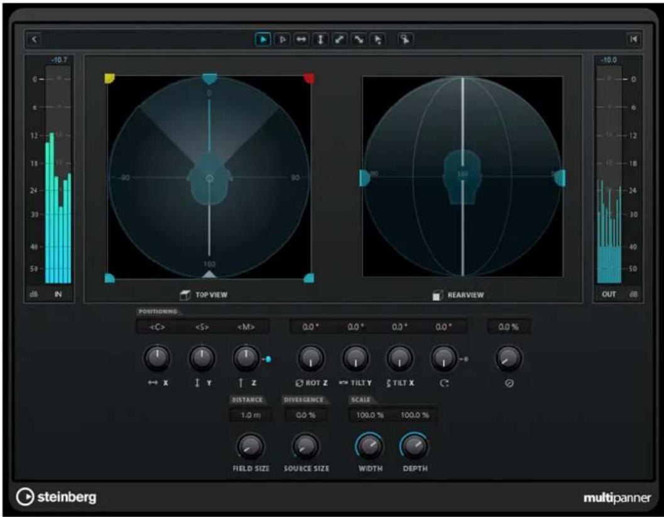The width and height of the screenshot is (664, 517).
Task: Click the Divergence 0.0 % field
Action: 305,415
